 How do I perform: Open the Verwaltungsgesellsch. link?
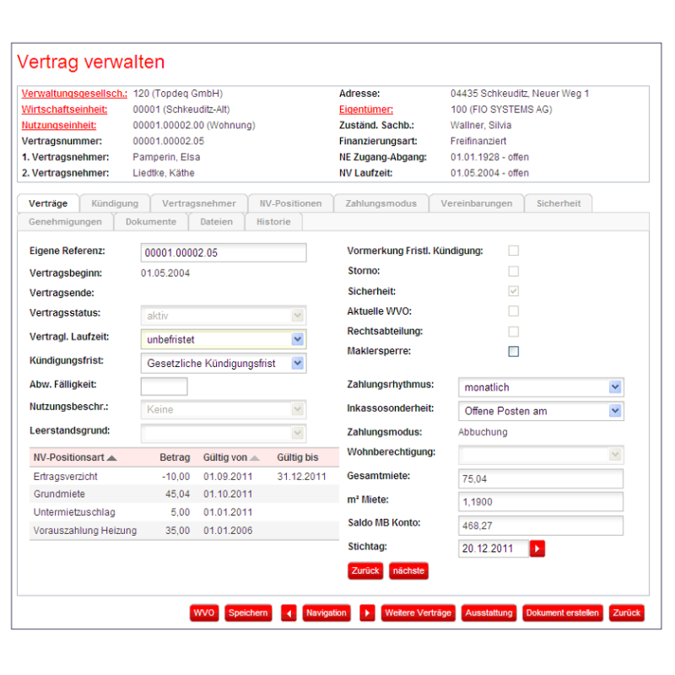tap(74, 94)
